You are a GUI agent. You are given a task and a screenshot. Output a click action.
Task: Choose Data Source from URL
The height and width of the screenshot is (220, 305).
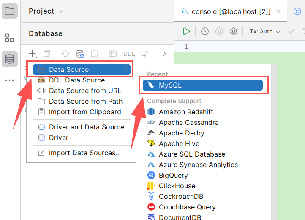82,91
